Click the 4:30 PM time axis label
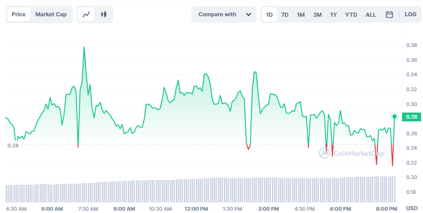423x213 pixels. pyautogui.click(x=304, y=209)
